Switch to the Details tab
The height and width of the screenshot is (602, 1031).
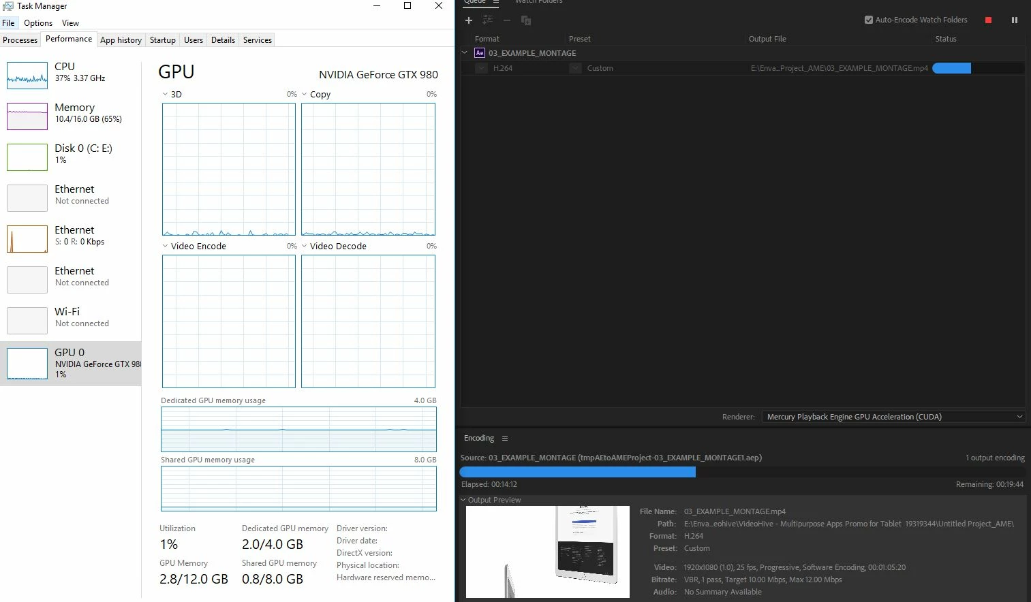tap(223, 40)
